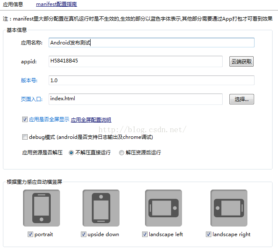Click the 应用资源是否解压 label
278x250 pixels.
[42, 153]
